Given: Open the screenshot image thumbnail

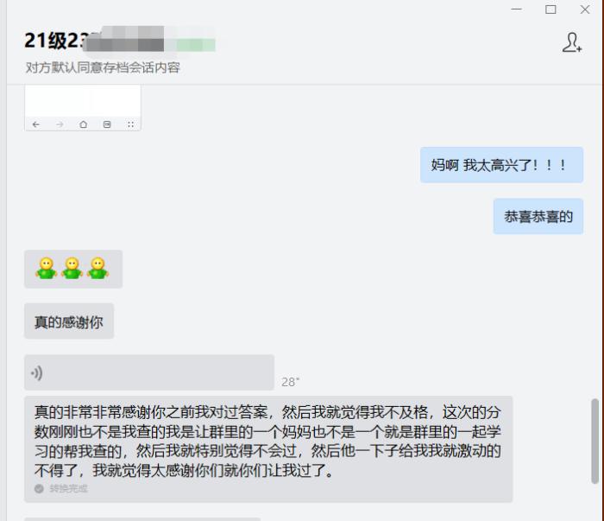Looking at the screenshot, I should pos(83,108).
